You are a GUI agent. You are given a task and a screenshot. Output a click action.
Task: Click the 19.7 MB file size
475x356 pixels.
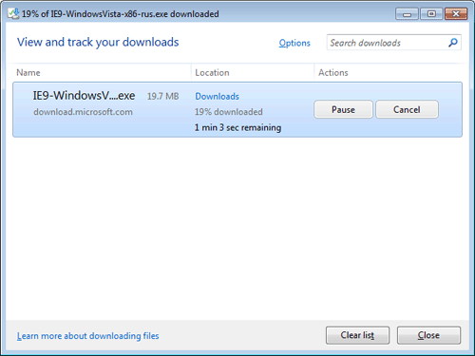click(x=162, y=96)
